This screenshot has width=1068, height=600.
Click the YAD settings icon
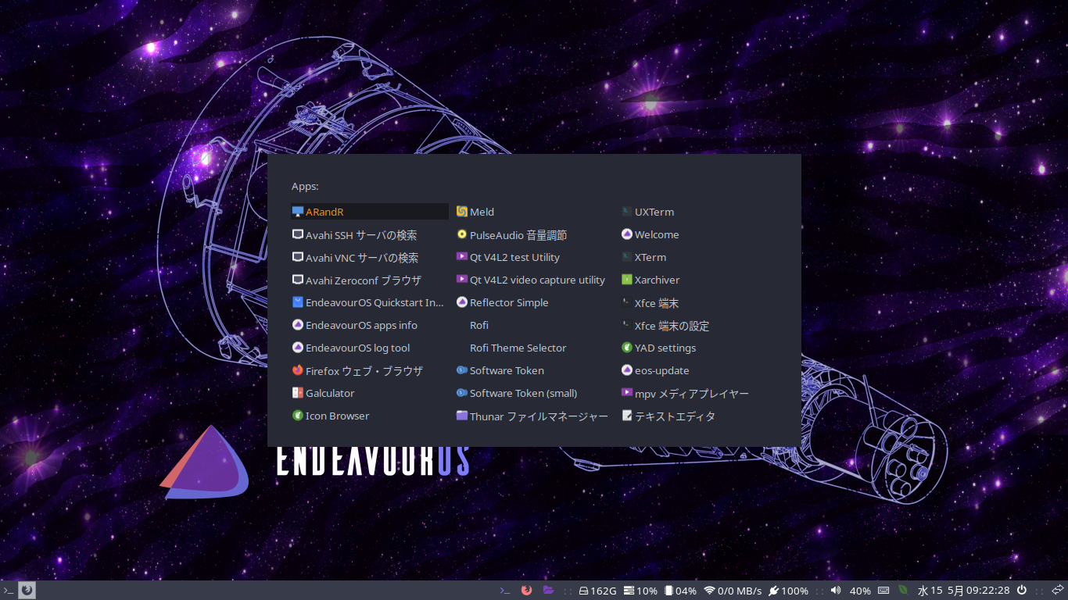(x=626, y=348)
